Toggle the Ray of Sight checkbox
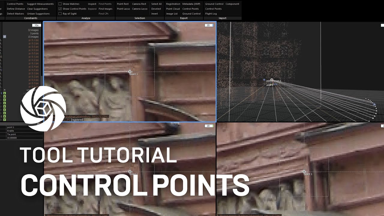The height and width of the screenshot is (216, 384). (60, 13)
